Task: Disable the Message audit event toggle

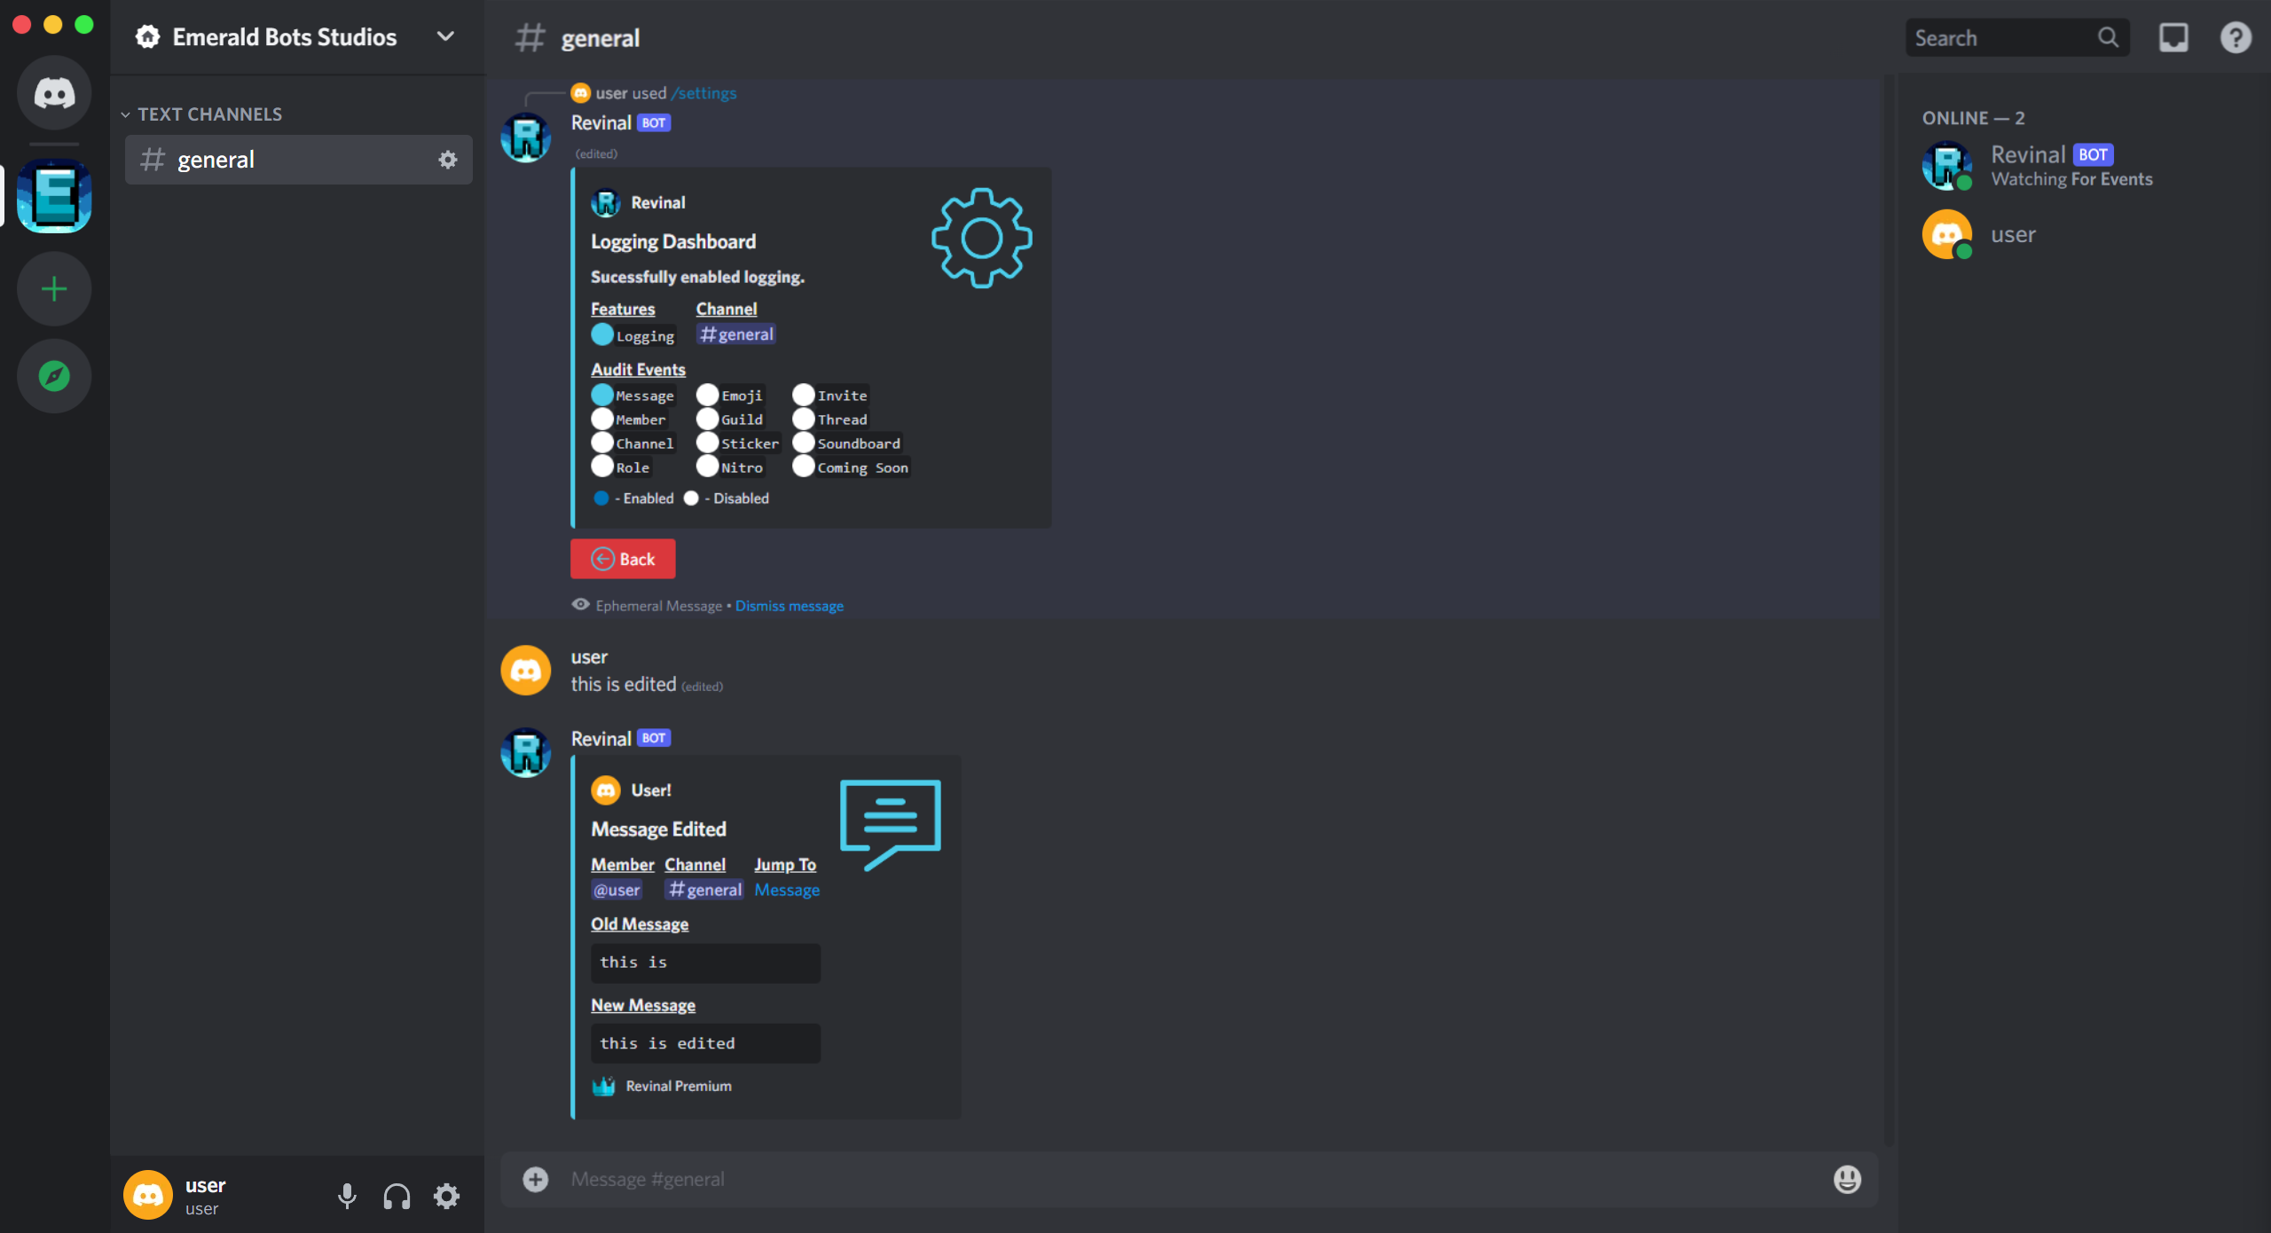Action: point(602,395)
